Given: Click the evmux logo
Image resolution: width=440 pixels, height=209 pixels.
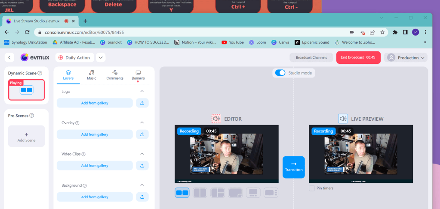Looking at the screenshot, I should click(x=35, y=57).
